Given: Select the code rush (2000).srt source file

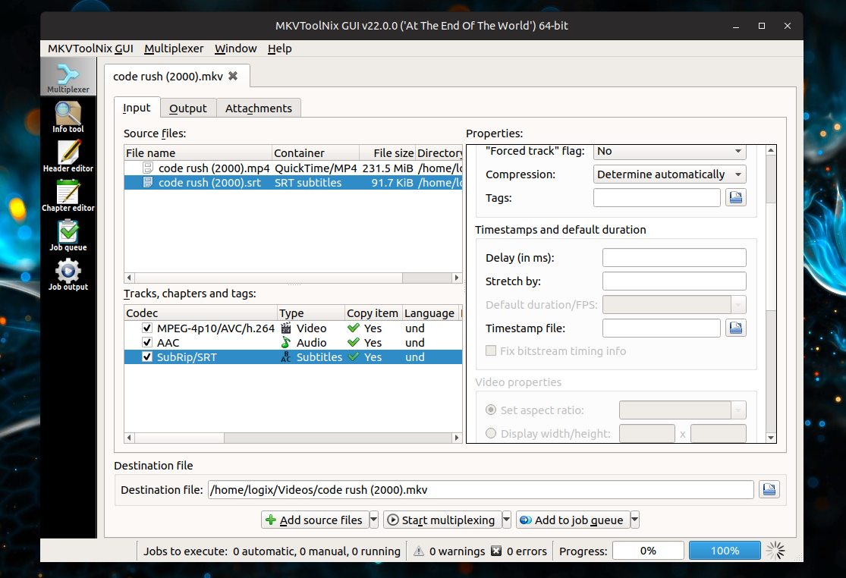Looking at the screenshot, I should (293, 183).
